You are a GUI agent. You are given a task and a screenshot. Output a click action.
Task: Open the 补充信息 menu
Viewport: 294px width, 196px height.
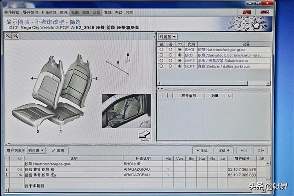tap(49, 12)
